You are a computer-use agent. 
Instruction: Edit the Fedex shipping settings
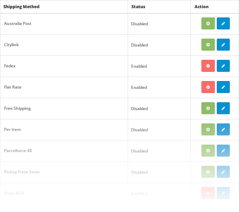[223, 66]
